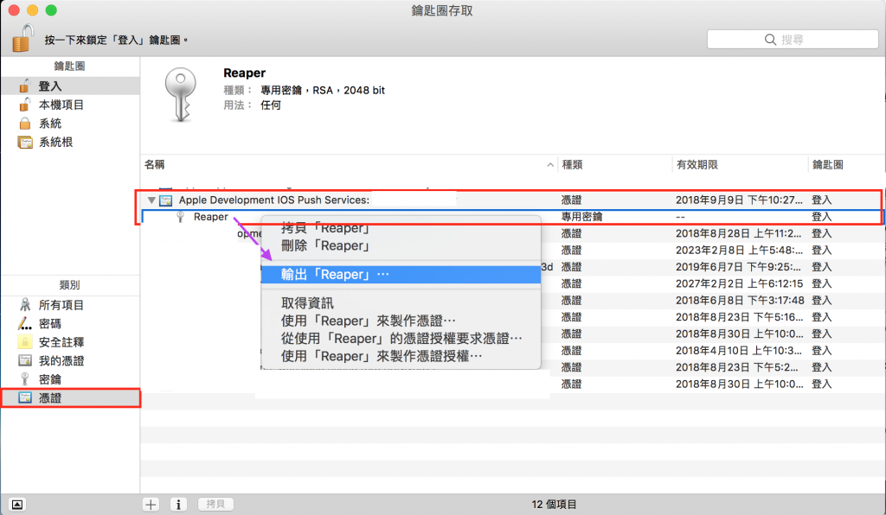Show the 憑證 category
This screenshot has width=886, height=515.
[x=70, y=397]
